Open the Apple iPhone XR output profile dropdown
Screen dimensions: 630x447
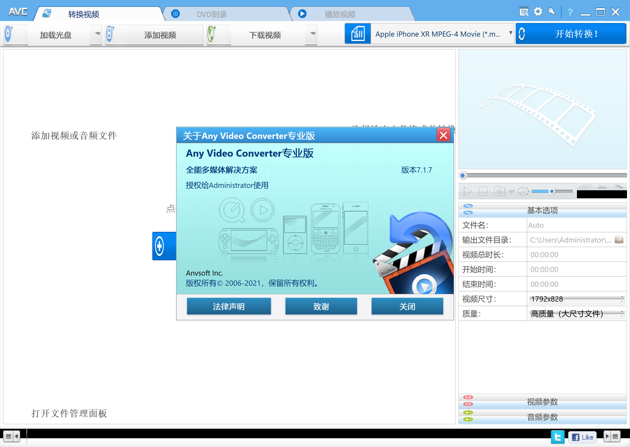pyautogui.click(x=442, y=34)
